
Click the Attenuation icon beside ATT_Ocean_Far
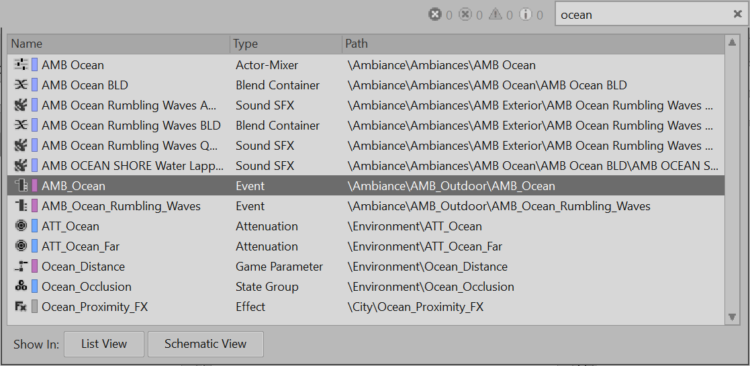[x=21, y=246]
